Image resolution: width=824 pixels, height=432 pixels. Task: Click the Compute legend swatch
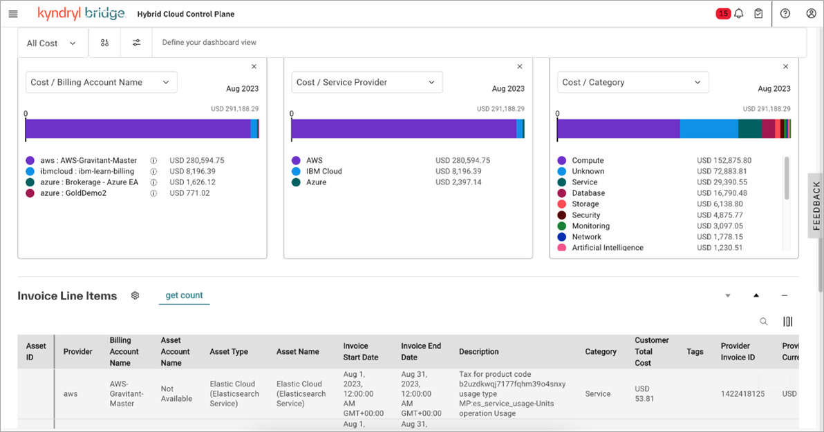click(x=562, y=161)
